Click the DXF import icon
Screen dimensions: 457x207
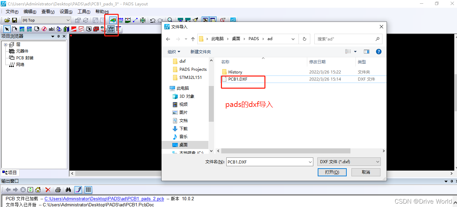tap(111, 29)
